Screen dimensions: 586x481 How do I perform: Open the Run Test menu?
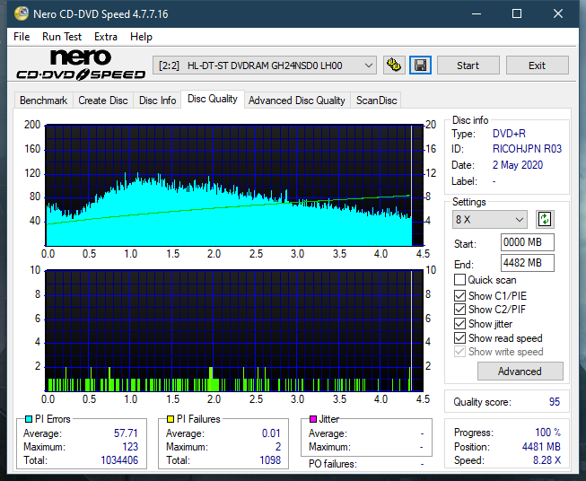[x=62, y=37]
